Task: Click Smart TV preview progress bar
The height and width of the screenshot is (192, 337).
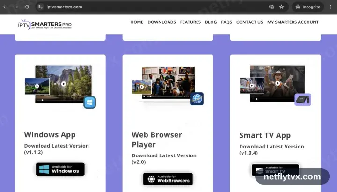Action: tap(273, 99)
